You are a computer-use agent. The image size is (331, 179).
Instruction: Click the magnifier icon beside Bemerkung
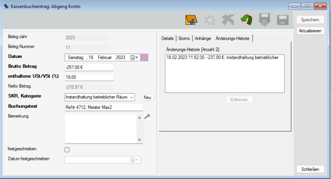pyautogui.click(x=147, y=116)
